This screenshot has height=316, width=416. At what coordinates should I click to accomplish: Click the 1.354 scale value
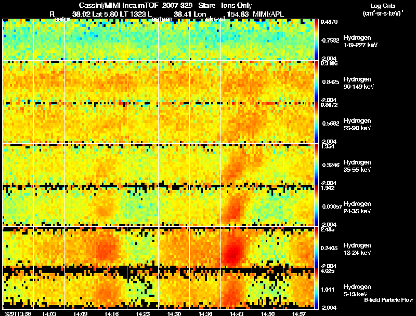[x=328, y=146]
